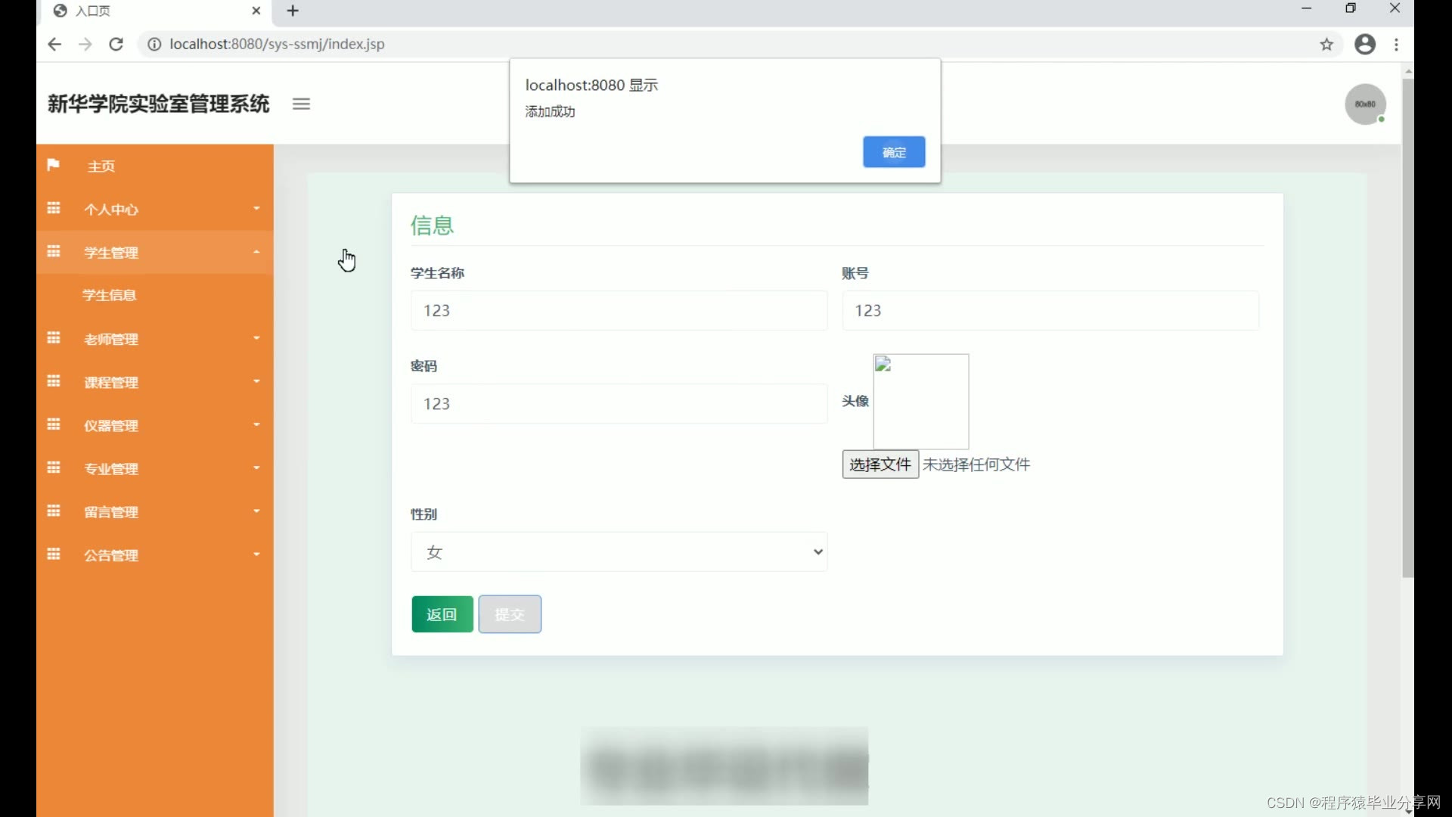Click the 学生名称 input field

(619, 310)
